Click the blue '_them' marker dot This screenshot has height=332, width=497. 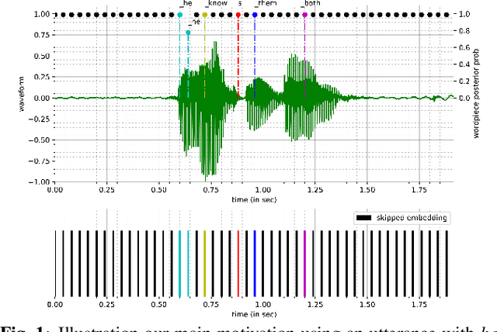coord(255,15)
